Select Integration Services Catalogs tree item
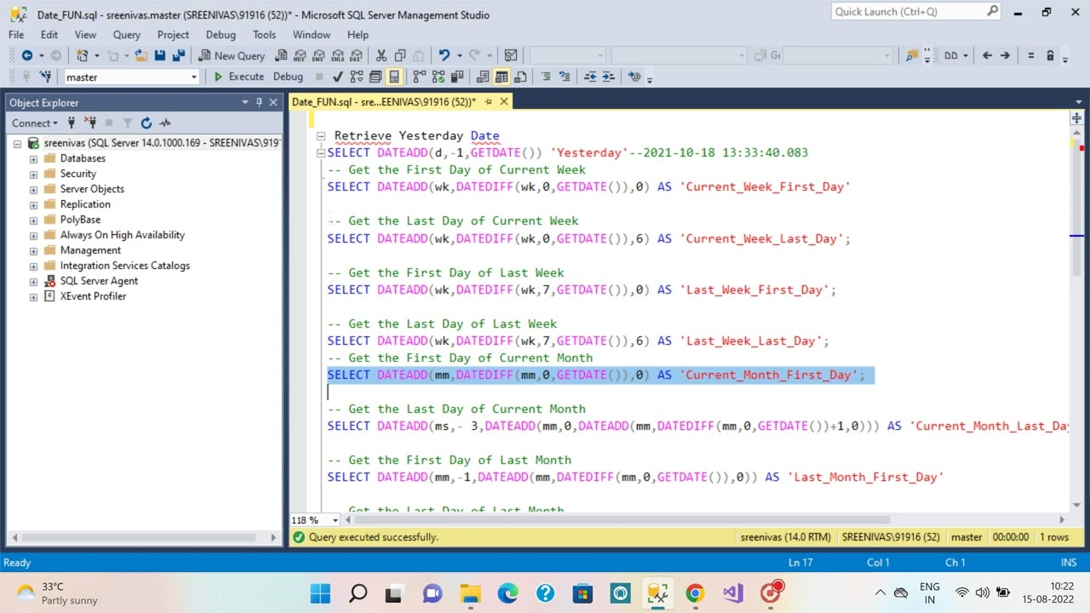The image size is (1090, 613). pos(124,266)
